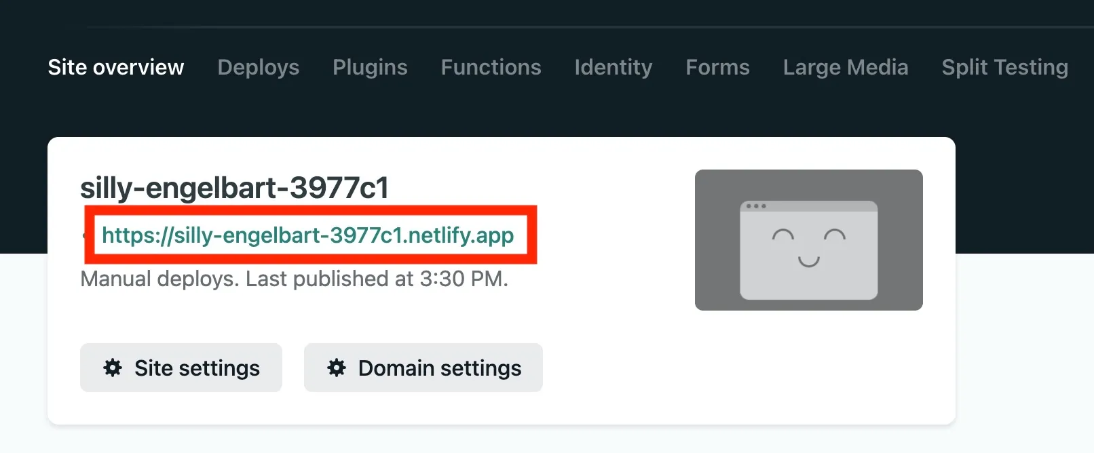
Task: Click the gear icon beside Site settings
Action: (x=113, y=368)
